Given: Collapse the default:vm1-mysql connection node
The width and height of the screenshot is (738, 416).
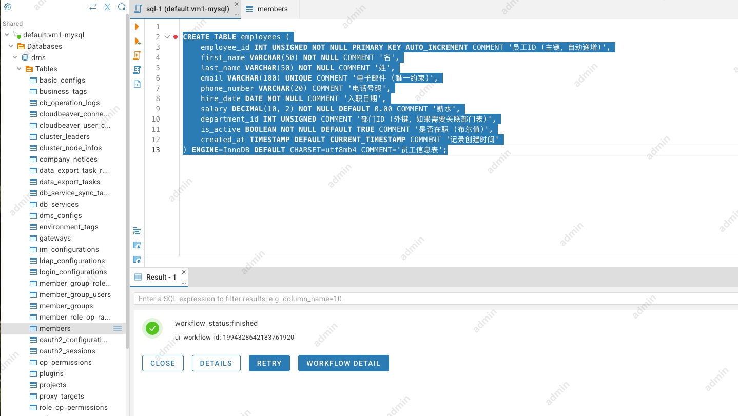Looking at the screenshot, I should [7, 35].
